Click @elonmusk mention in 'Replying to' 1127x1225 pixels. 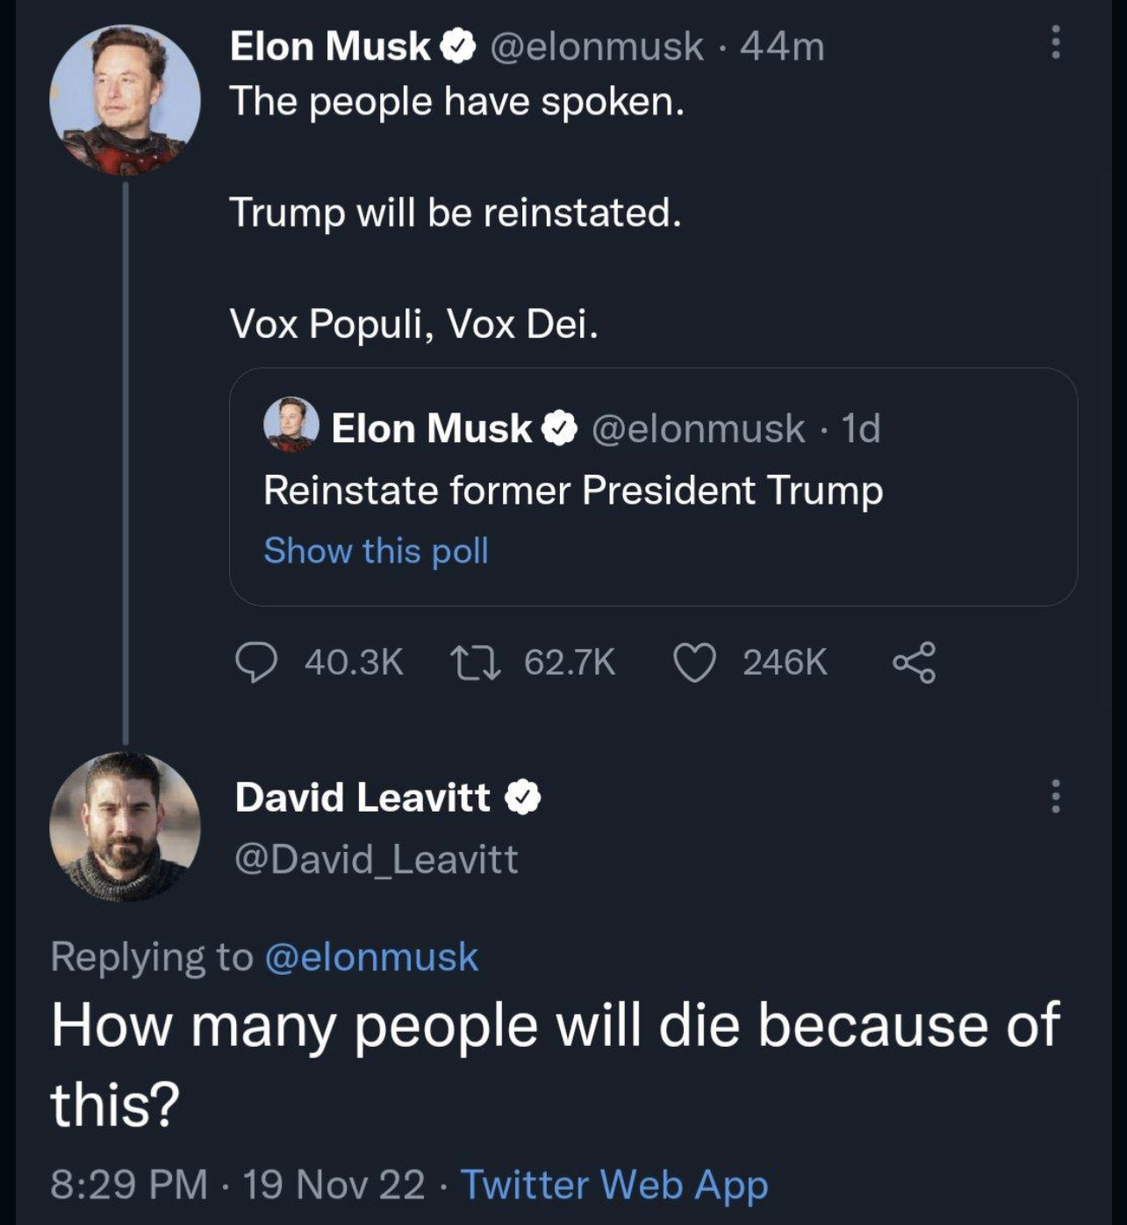[370, 956]
